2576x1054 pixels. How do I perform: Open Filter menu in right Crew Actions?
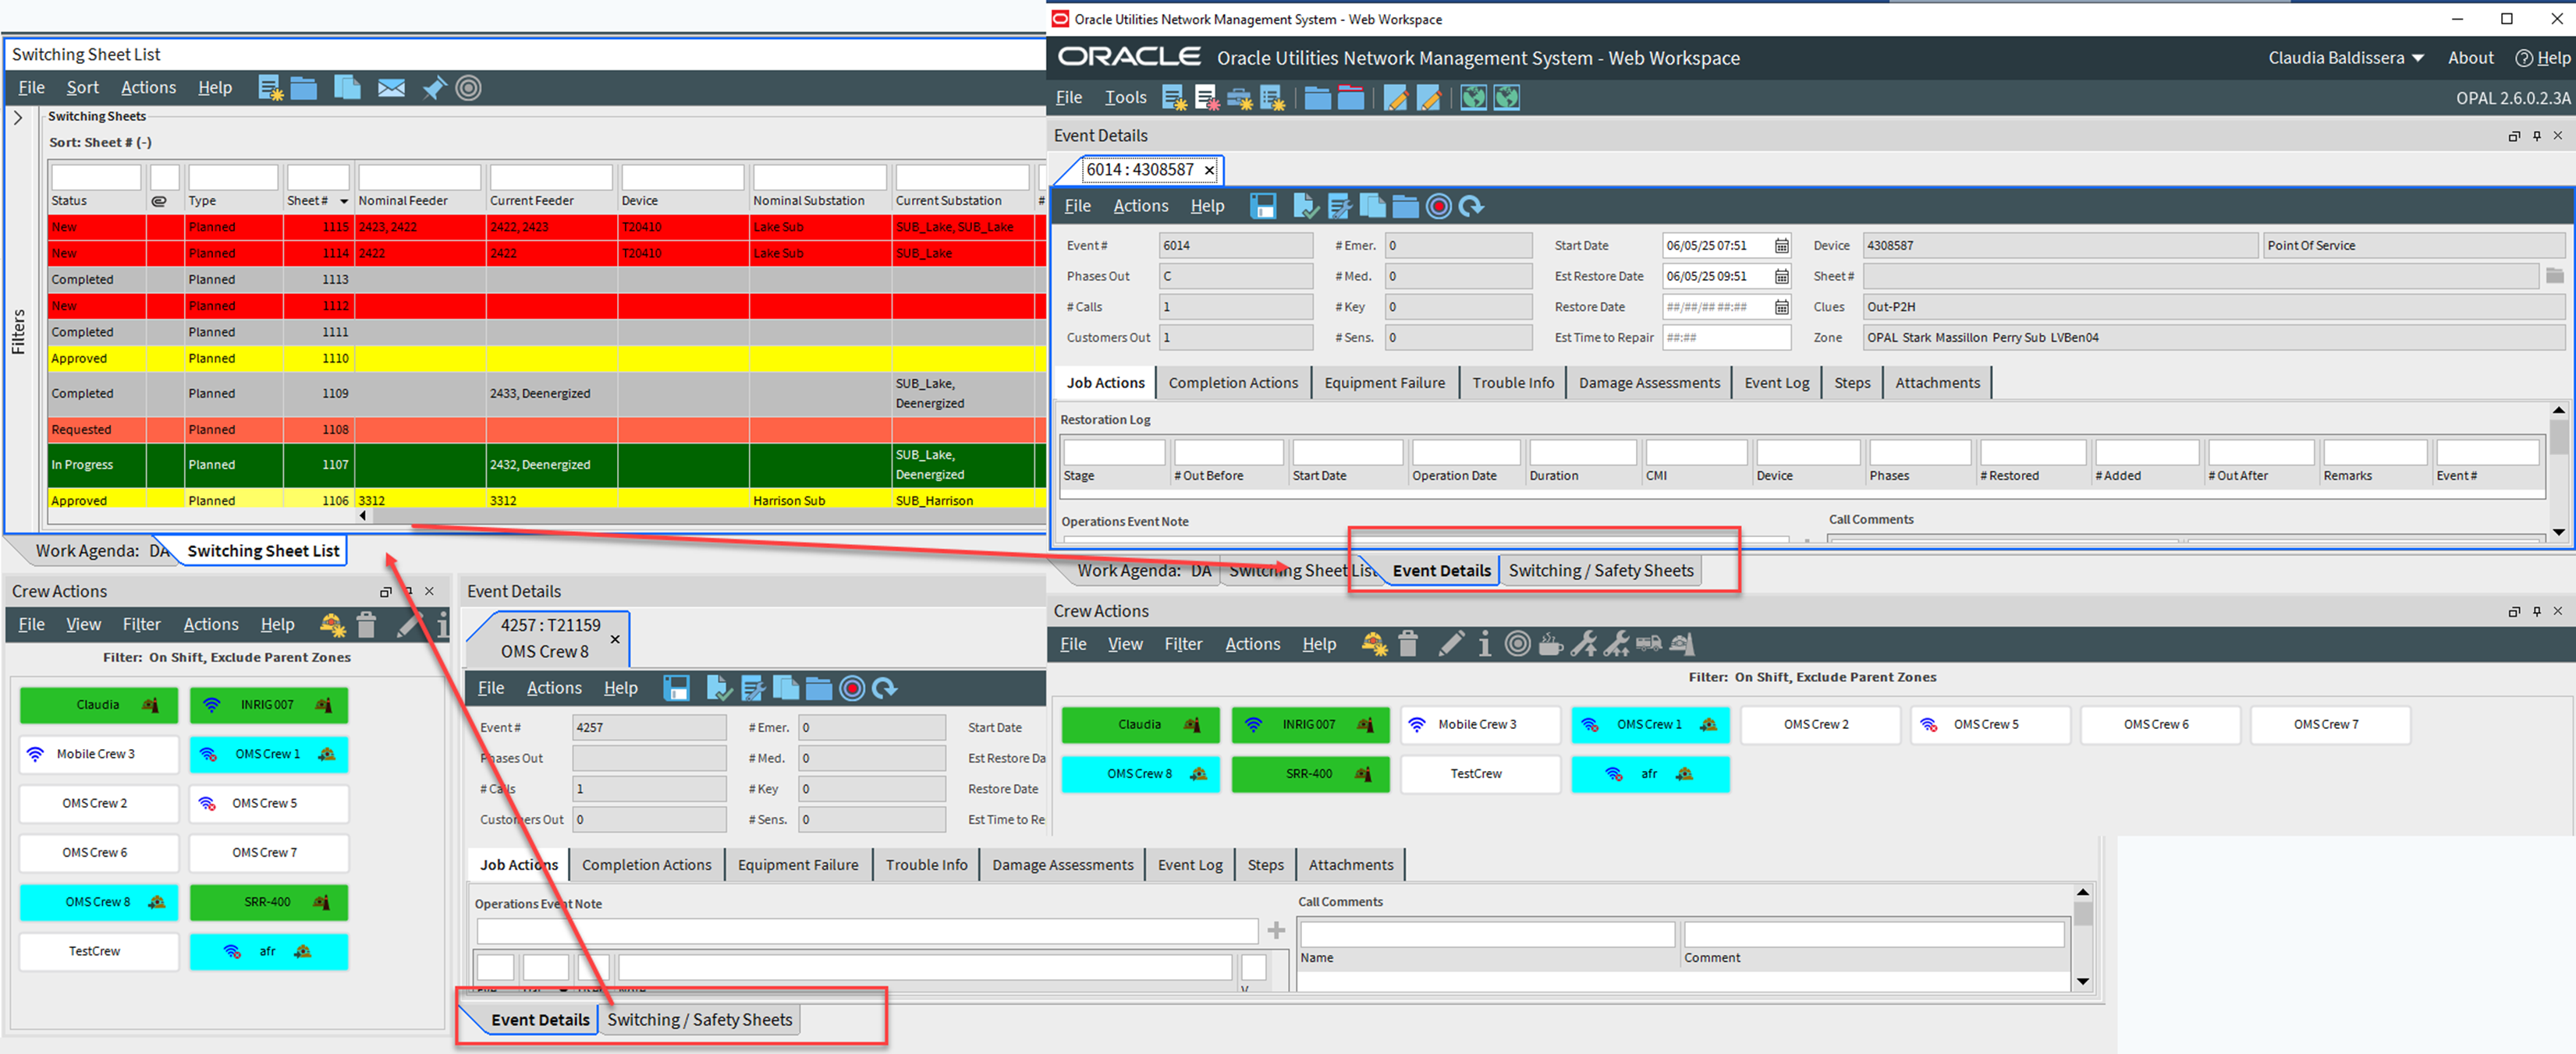tap(1183, 645)
